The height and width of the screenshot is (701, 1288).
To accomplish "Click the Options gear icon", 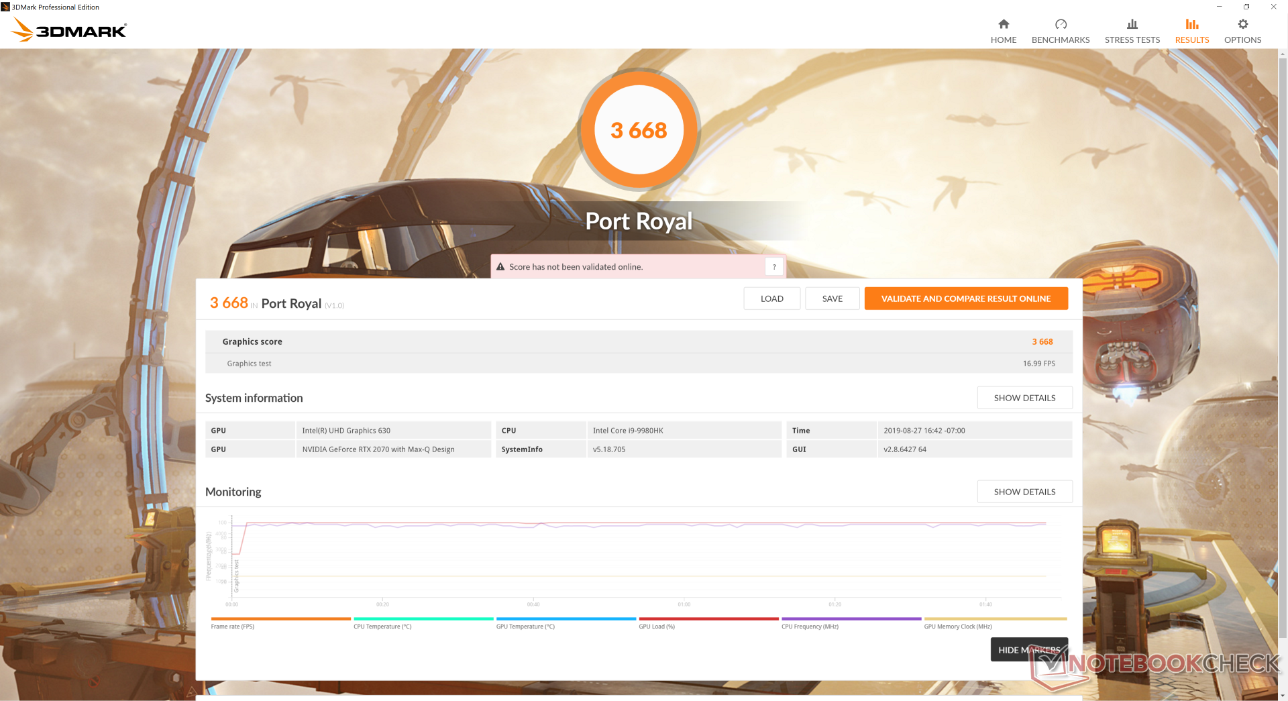I will [x=1243, y=24].
